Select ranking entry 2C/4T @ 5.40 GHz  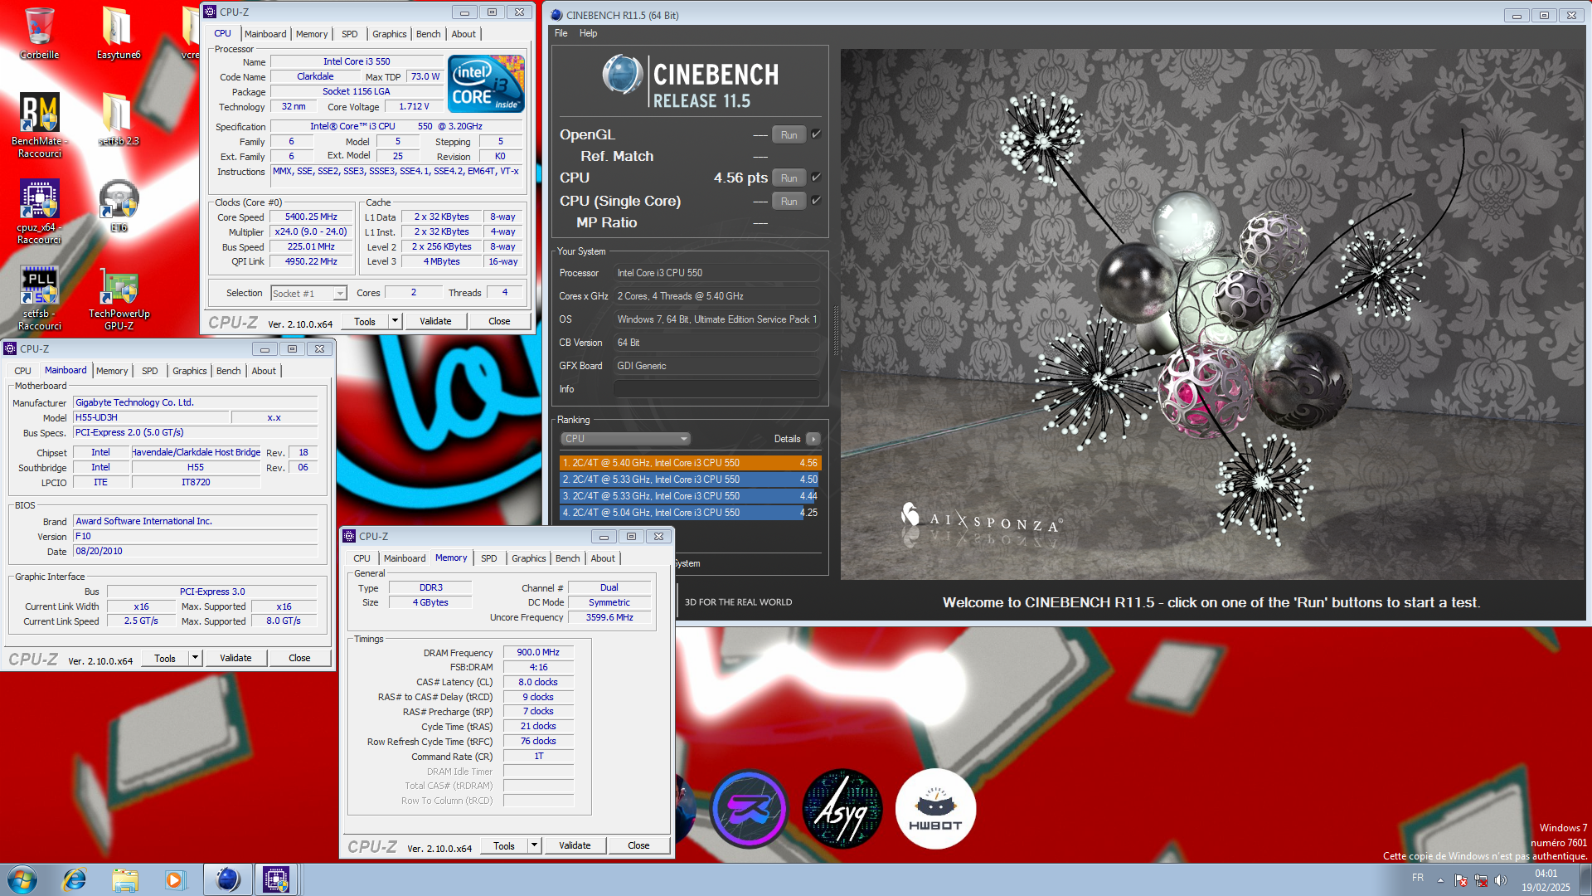(690, 463)
